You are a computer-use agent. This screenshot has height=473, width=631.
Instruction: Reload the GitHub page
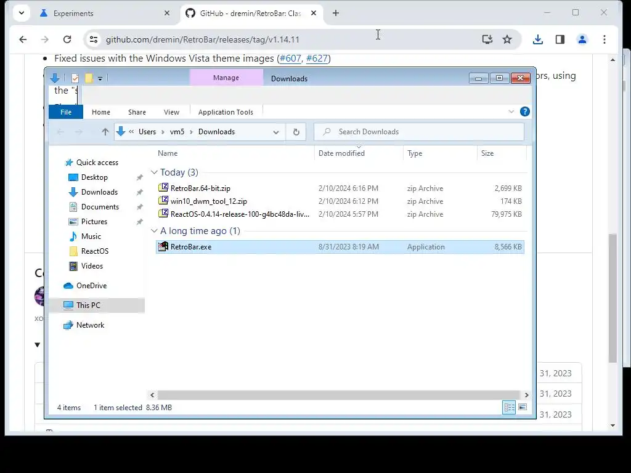pyautogui.click(x=67, y=39)
